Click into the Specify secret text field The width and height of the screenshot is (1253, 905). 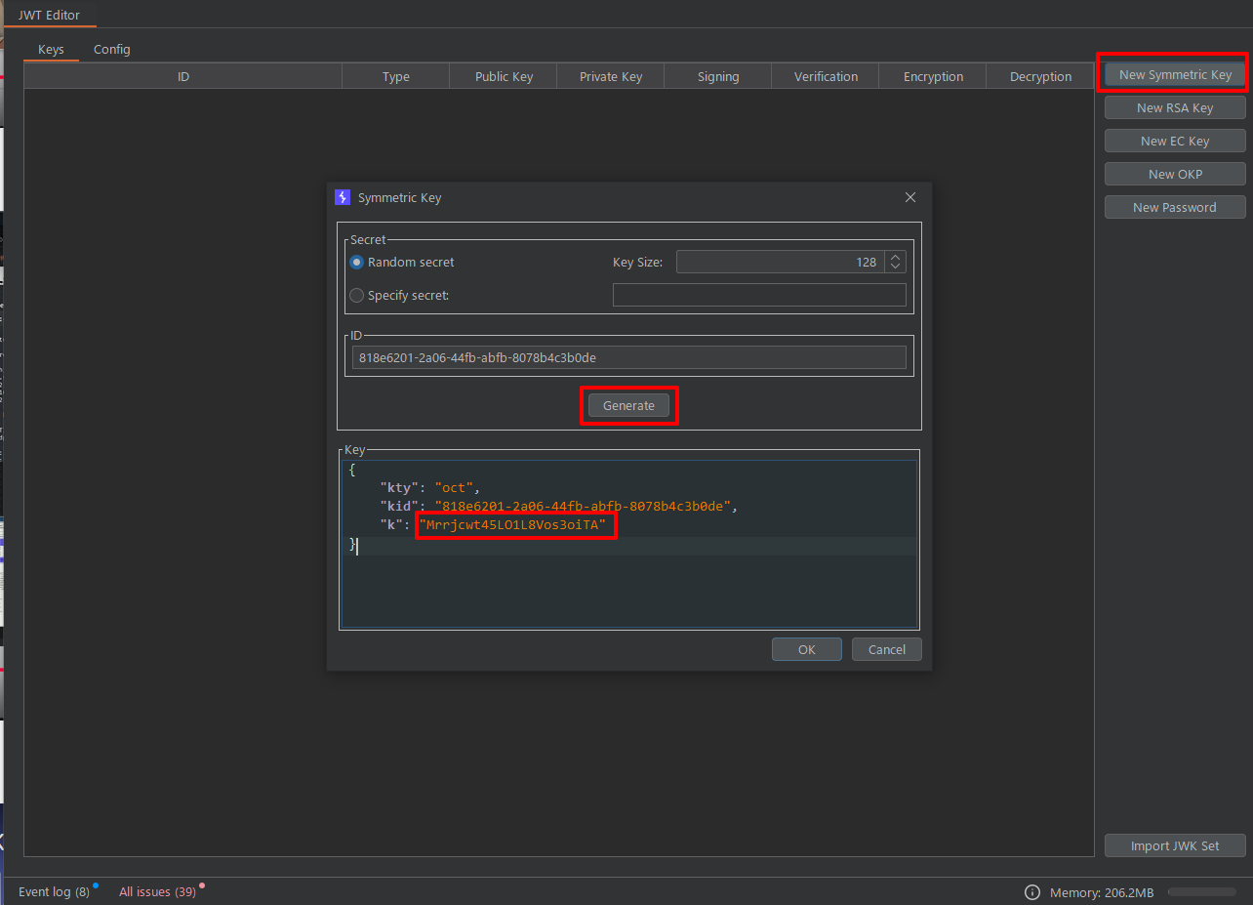tap(759, 295)
